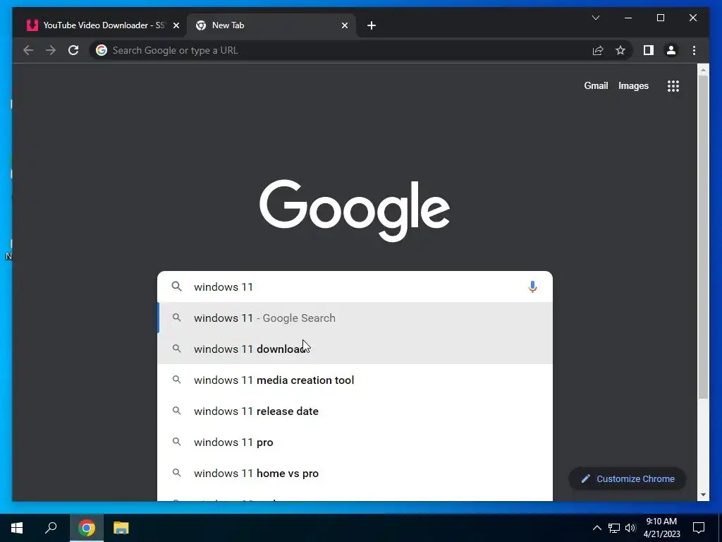The height and width of the screenshot is (542, 722).
Task: Open the Google apps grid icon
Action: 673,85
